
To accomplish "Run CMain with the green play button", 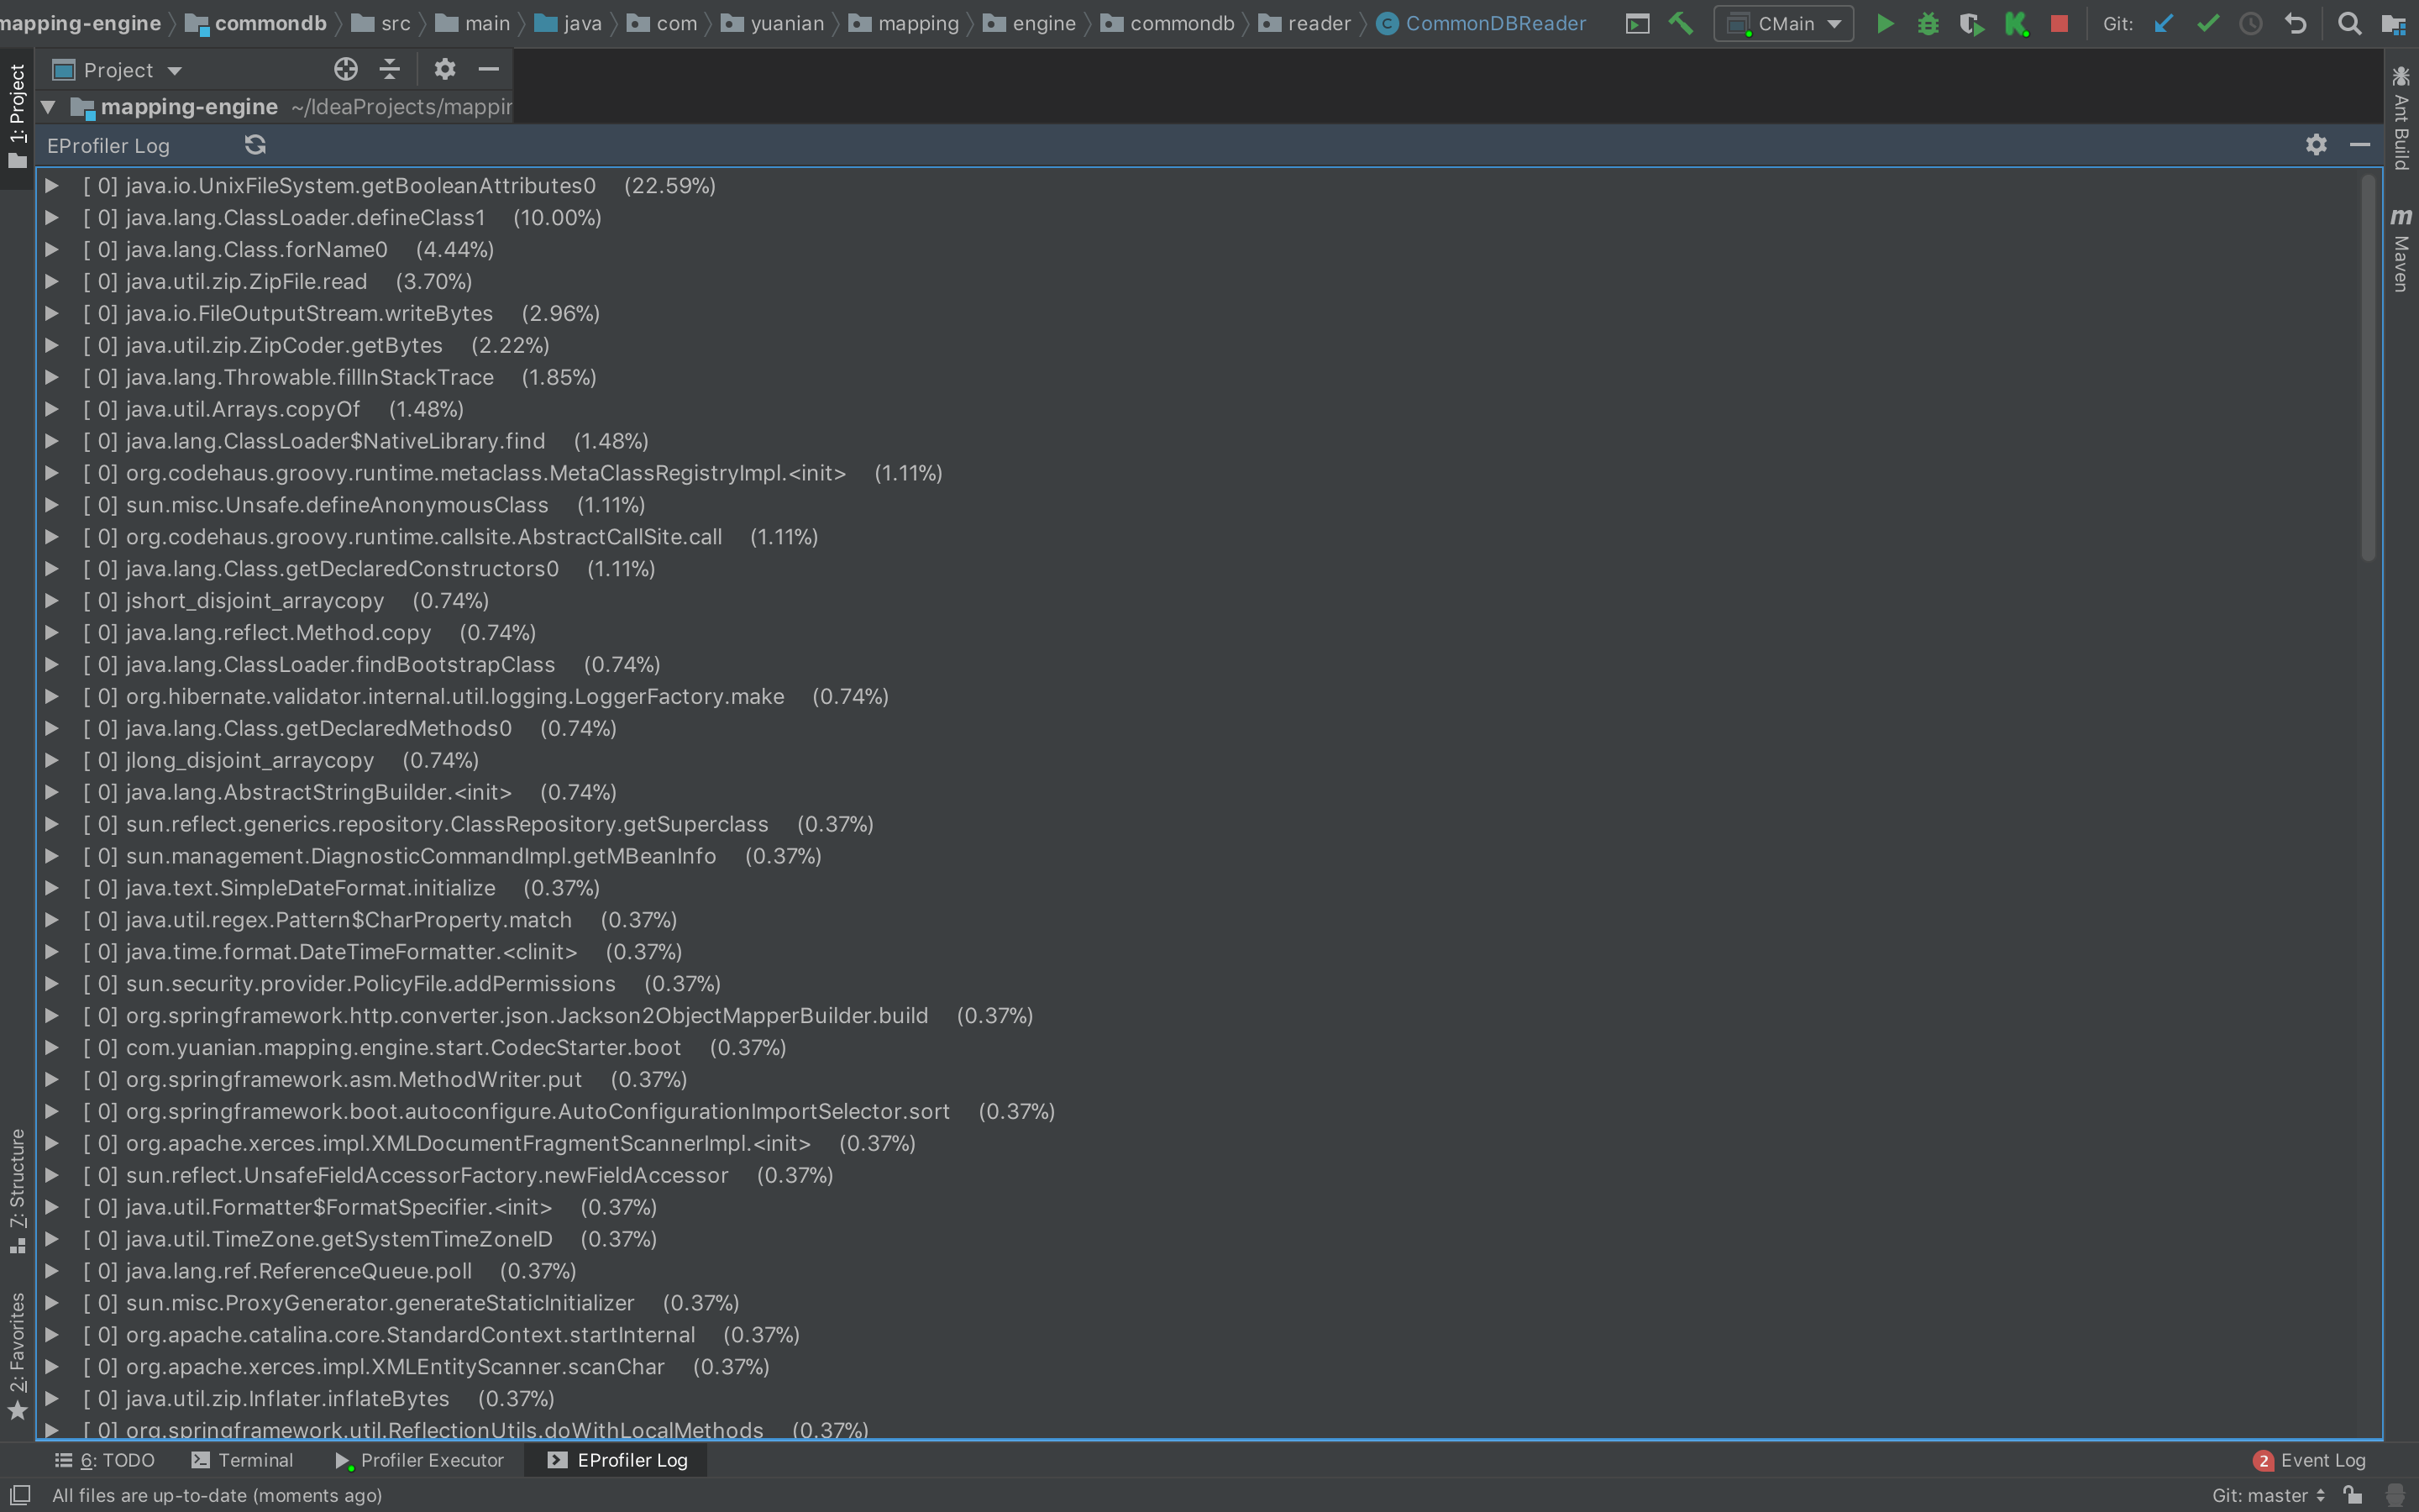I will [1884, 24].
